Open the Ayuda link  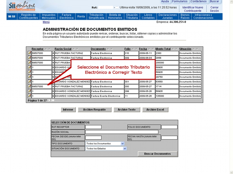[x=165, y=2]
